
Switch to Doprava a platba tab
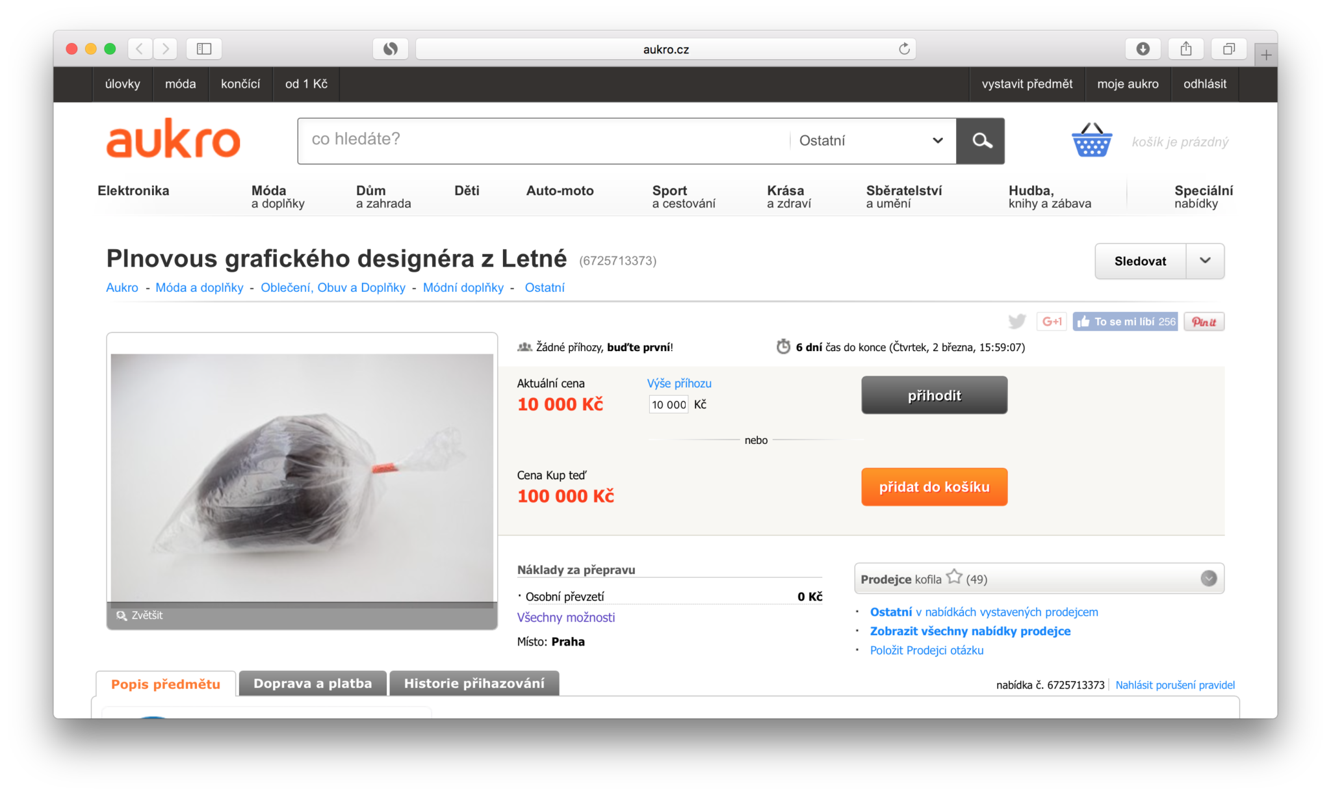click(x=313, y=683)
